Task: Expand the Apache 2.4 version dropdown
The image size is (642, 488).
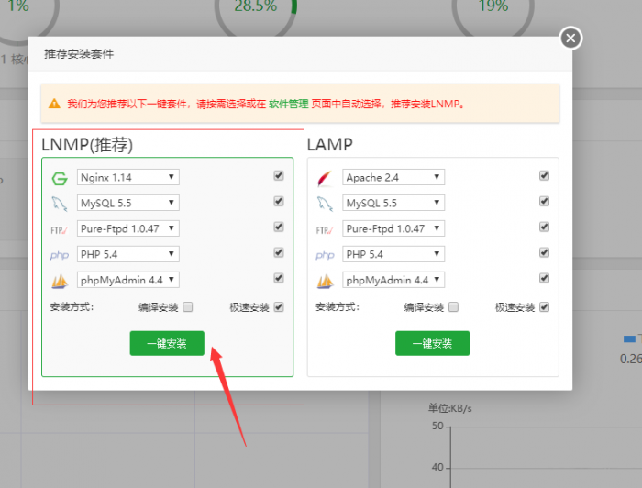Action: pyautogui.click(x=393, y=177)
